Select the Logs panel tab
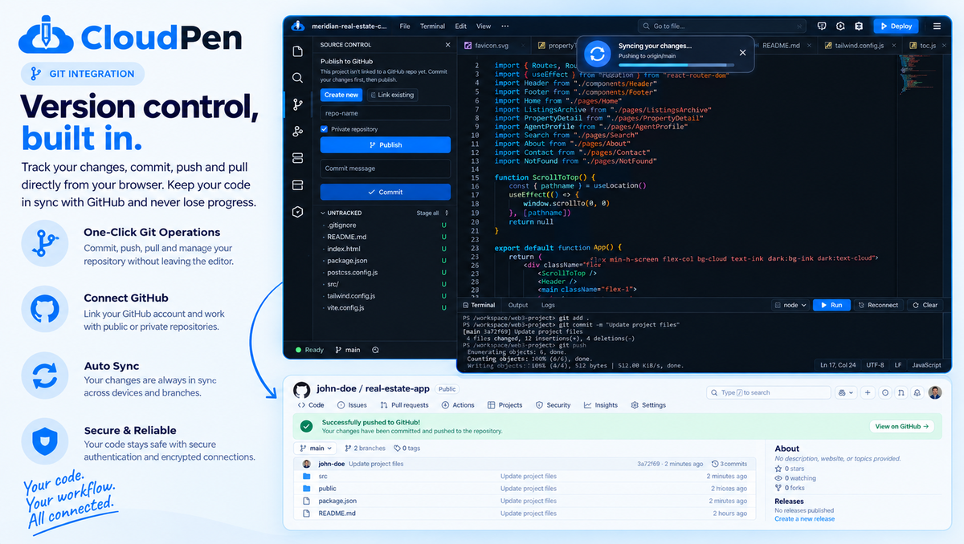 [x=548, y=305]
